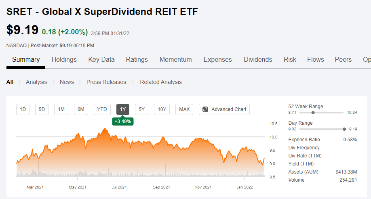Open the Advanced Chart icon
The image size is (371, 199).
[x=205, y=109]
